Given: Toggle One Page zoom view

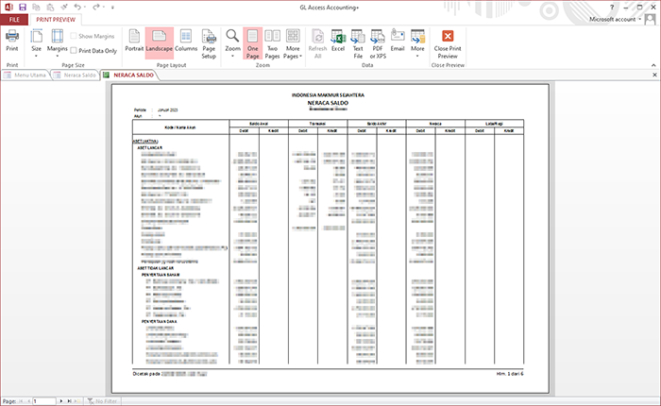Looking at the screenshot, I should pyautogui.click(x=252, y=43).
